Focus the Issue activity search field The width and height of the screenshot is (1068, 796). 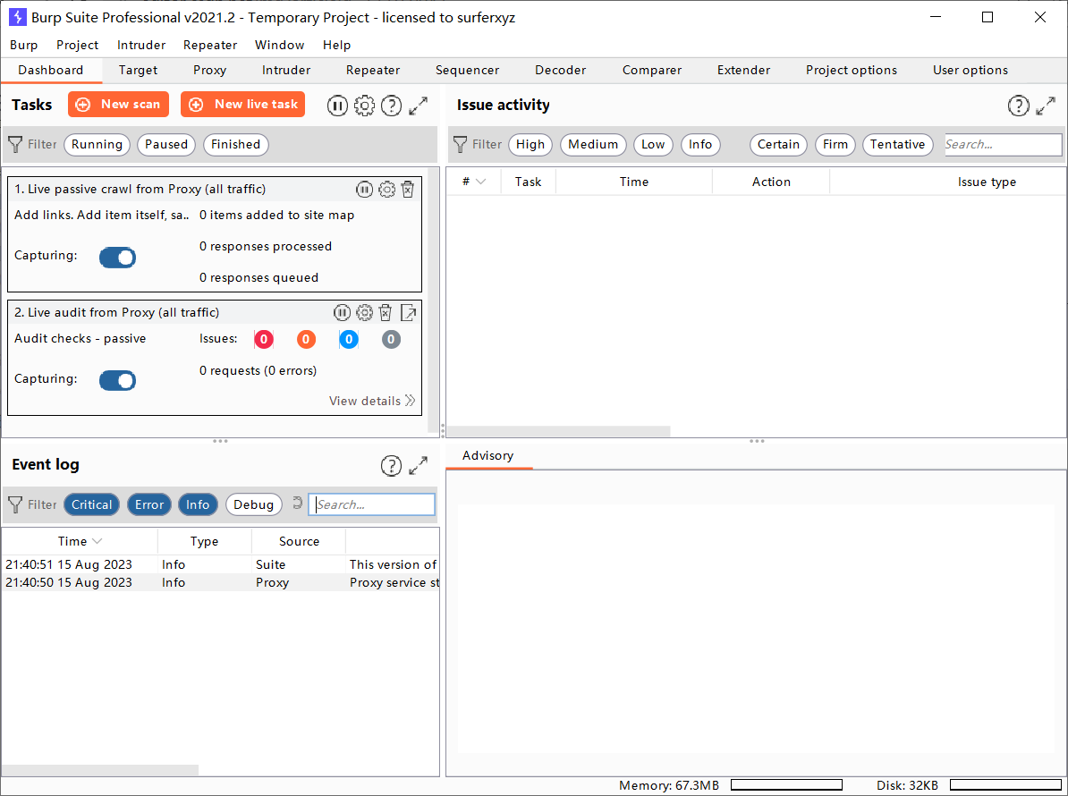(1003, 144)
